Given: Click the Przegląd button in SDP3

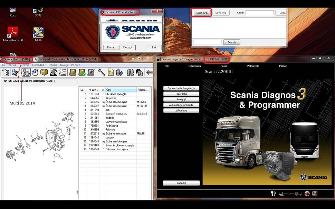Looking at the screenshot, I should [x=181, y=99].
